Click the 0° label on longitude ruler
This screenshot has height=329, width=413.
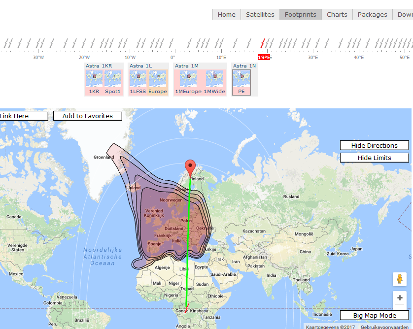173,57
